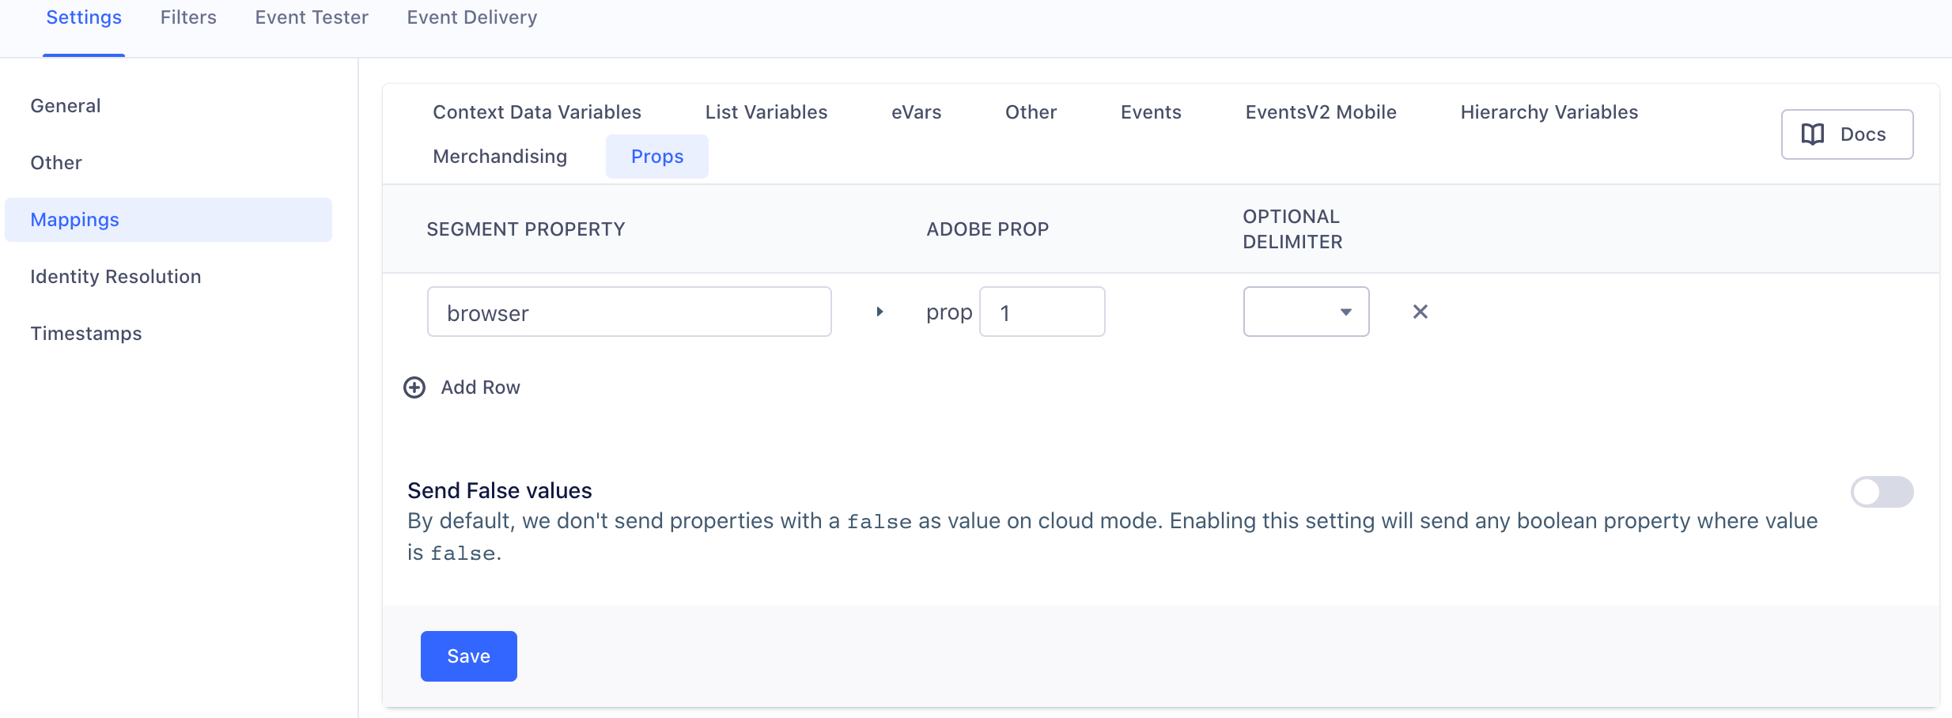This screenshot has height=718, width=1952.
Task: Open General settings in sidebar
Action: (66, 105)
